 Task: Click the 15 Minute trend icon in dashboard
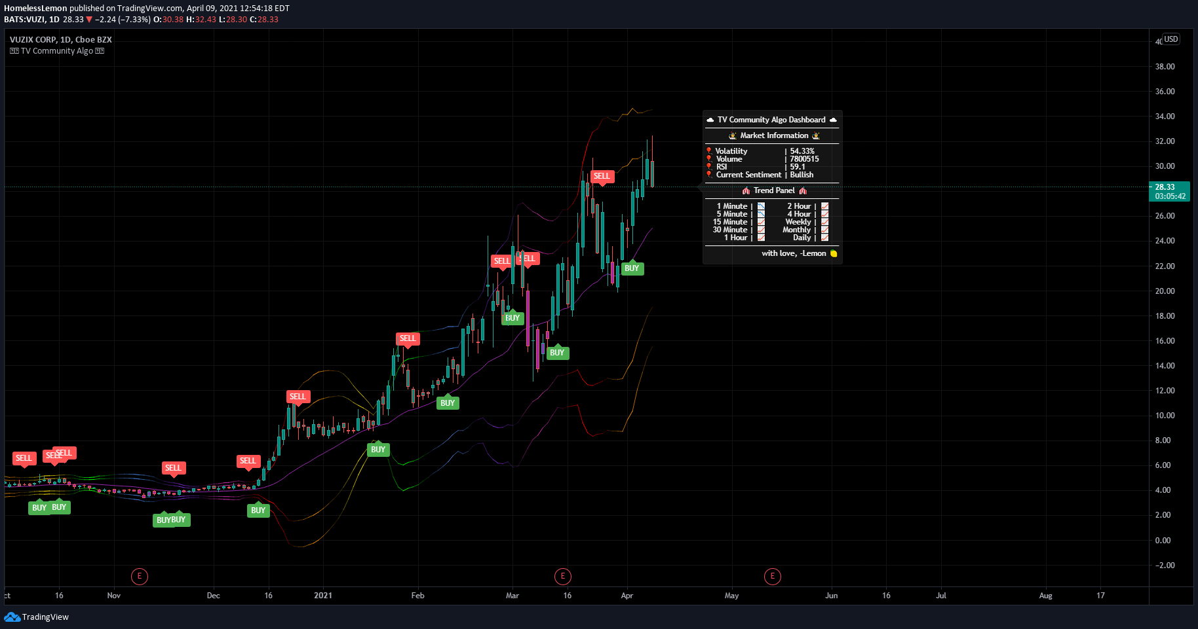point(761,222)
